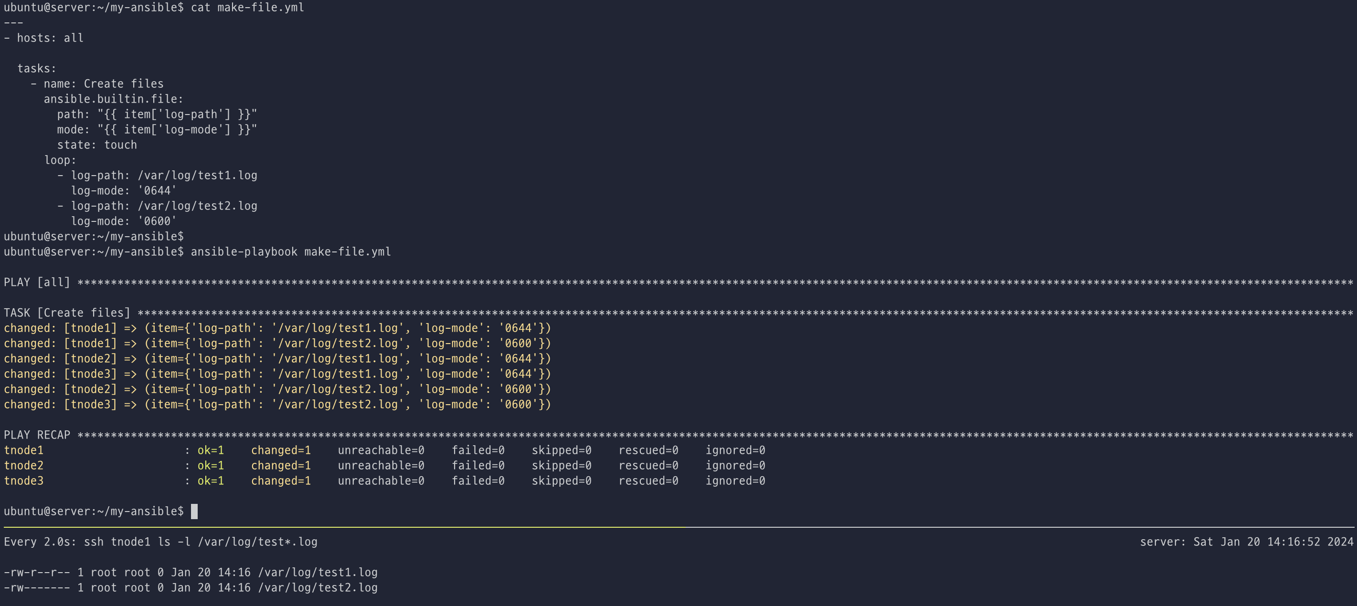Click the first loop entry path /var/log/test1.log

pyautogui.click(x=197, y=175)
